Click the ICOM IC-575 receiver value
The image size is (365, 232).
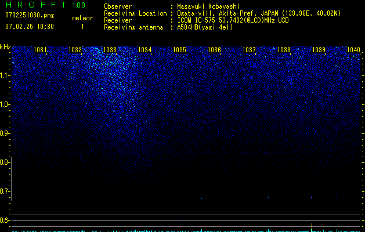pyautogui.click(x=233, y=20)
